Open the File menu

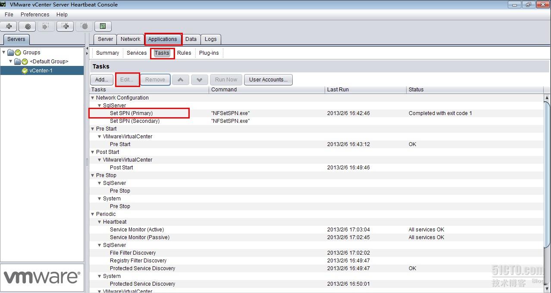click(x=9, y=15)
